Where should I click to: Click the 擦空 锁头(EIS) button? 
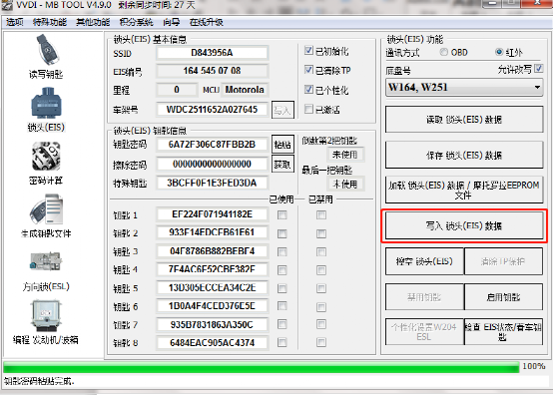(x=424, y=261)
